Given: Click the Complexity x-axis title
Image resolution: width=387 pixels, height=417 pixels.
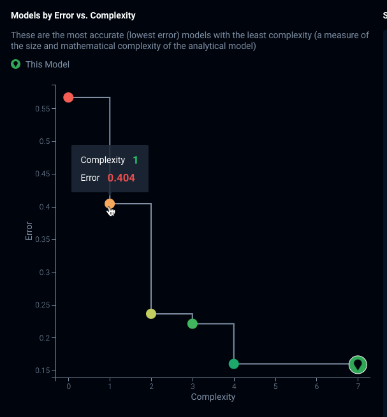Looking at the screenshot, I should coord(213,397).
